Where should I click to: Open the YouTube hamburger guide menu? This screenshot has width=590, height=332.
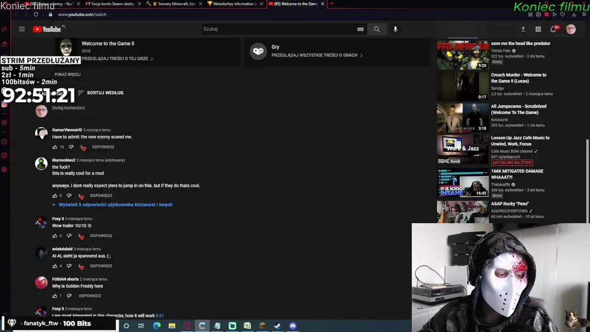click(x=22, y=29)
